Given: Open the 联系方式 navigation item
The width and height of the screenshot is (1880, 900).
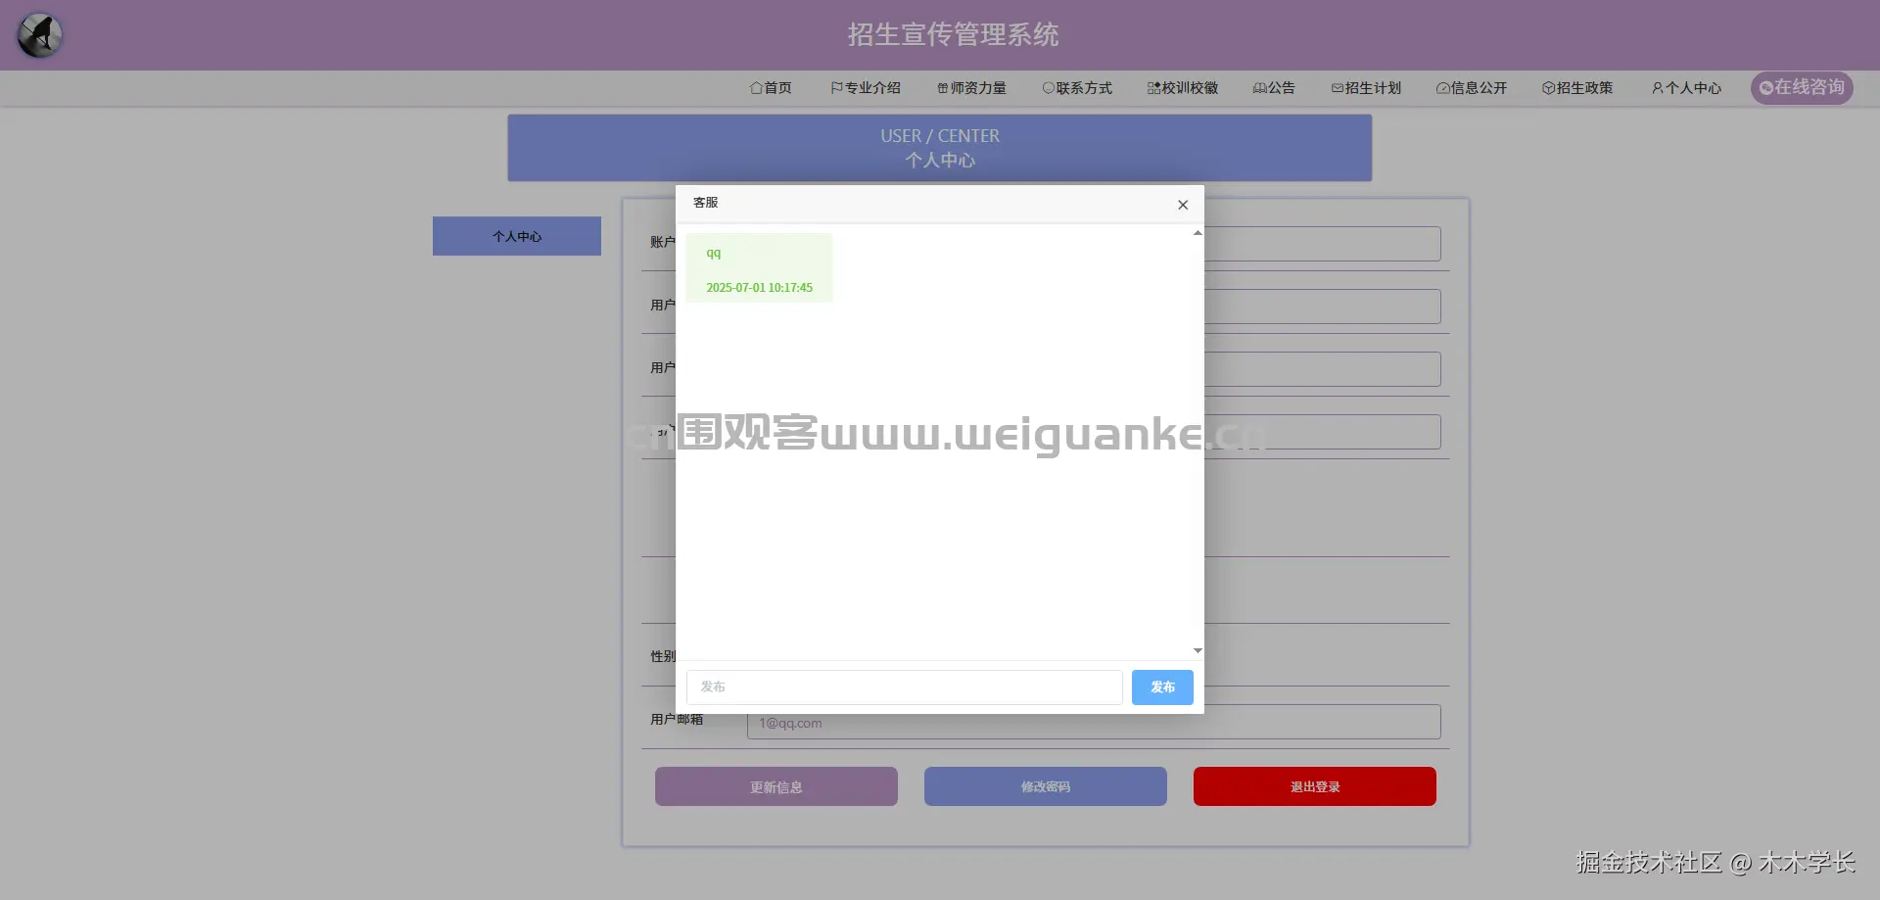Looking at the screenshot, I should tap(1077, 88).
